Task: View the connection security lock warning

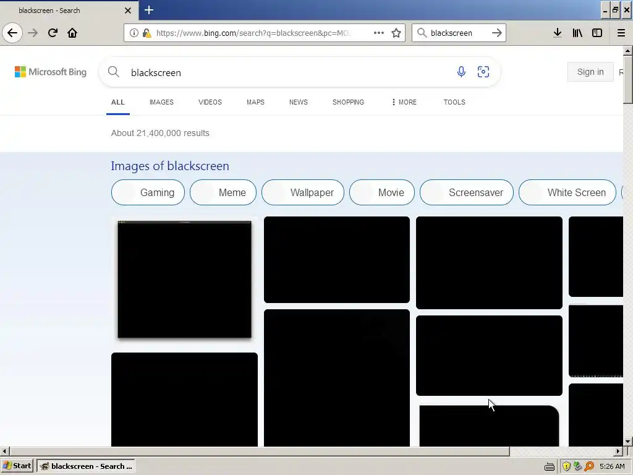Action: tap(147, 33)
